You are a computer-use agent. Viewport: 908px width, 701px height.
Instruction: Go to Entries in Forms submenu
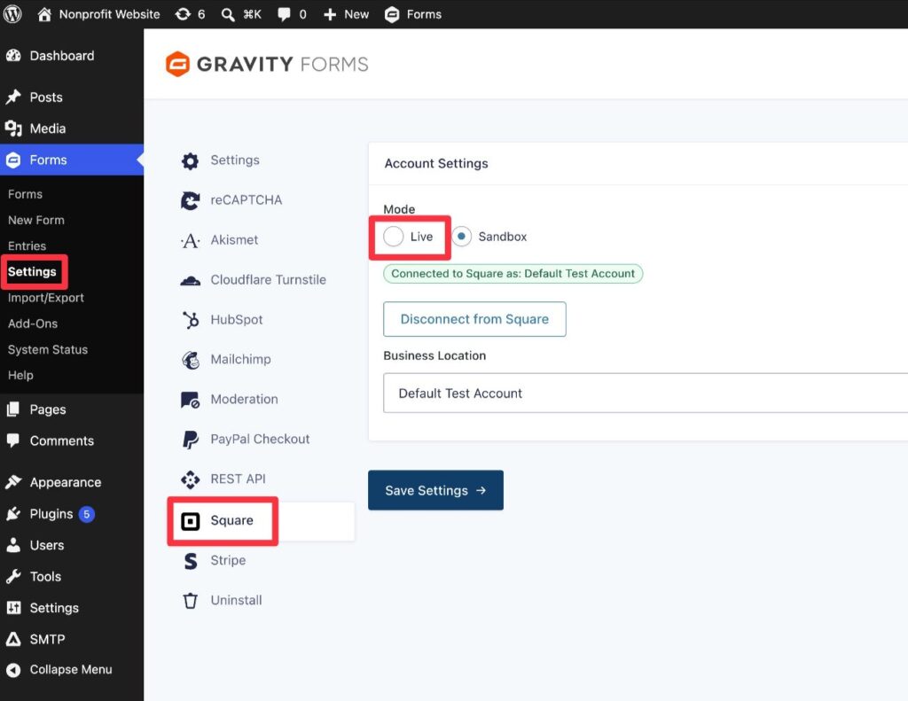(27, 245)
